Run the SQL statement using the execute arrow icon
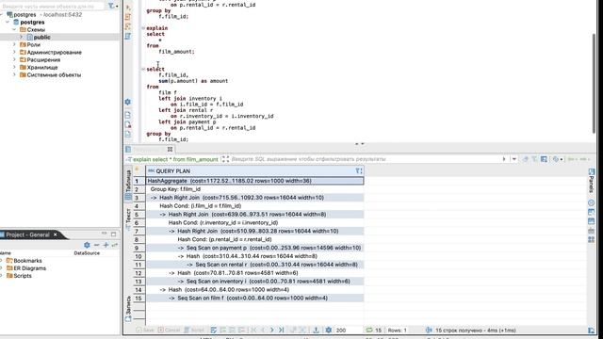This screenshot has width=603, height=339. pyautogui.click(x=128, y=7)
